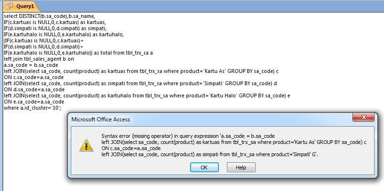Open Help for the syntax error
Screen dimensions: 384x191
pyautogui.click(x=241, y=167)
